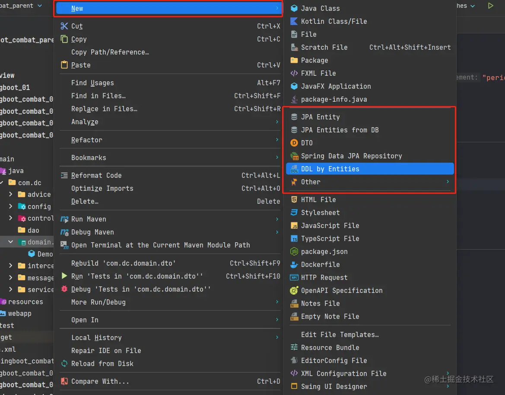Select the webapp folder in tree
This screenshot has width=505, height=395.
[16, 313]
